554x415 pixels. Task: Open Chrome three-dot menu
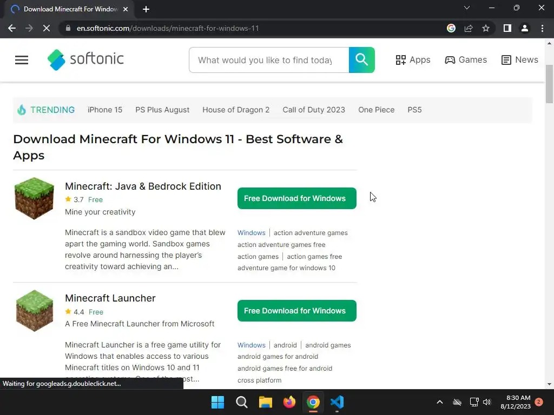pyautogui.click(x=542, y=28)
